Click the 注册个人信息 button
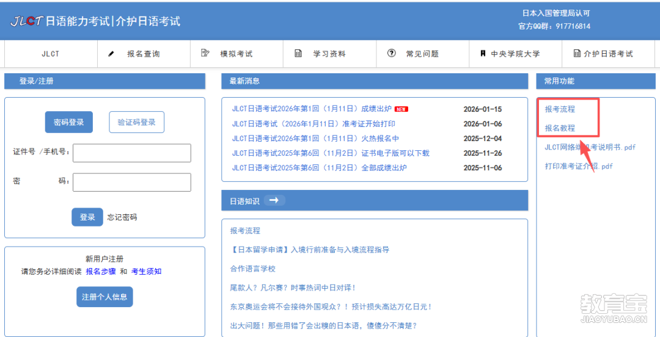 click(105, 297)
